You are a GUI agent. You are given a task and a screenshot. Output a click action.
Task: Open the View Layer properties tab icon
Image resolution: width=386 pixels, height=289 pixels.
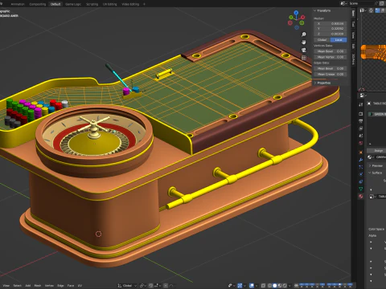coord(361,128)
